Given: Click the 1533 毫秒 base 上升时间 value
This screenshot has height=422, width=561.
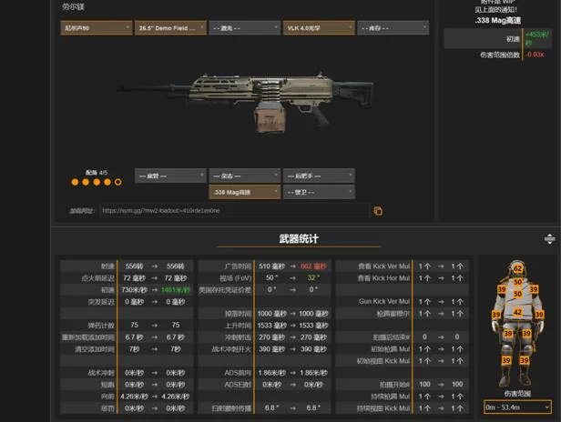Looking at the screenshot, I should 271,326.
